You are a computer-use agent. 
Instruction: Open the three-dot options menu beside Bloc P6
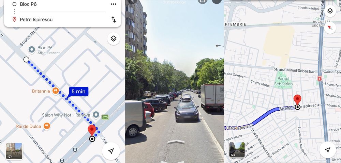114,4
